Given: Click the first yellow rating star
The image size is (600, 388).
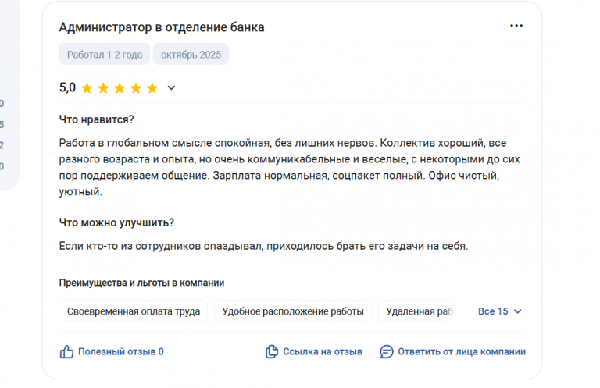Looking at the screenshot, I should [87, 88].
